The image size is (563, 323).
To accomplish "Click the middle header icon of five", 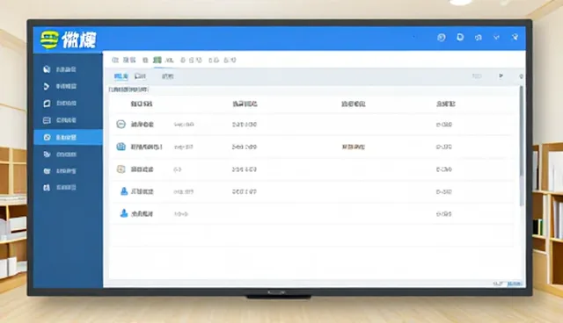I will [x=479, y=37].
